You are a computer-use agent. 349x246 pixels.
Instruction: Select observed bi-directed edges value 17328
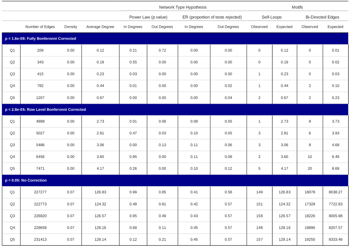tap(310, 204)
